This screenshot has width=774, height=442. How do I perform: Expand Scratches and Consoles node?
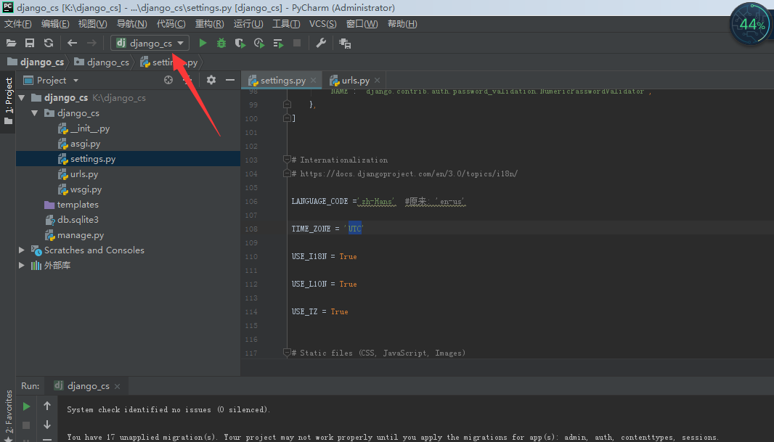(x=22, y=250)
